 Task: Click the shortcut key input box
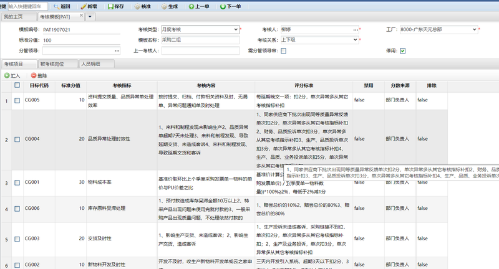coord(27,6)
